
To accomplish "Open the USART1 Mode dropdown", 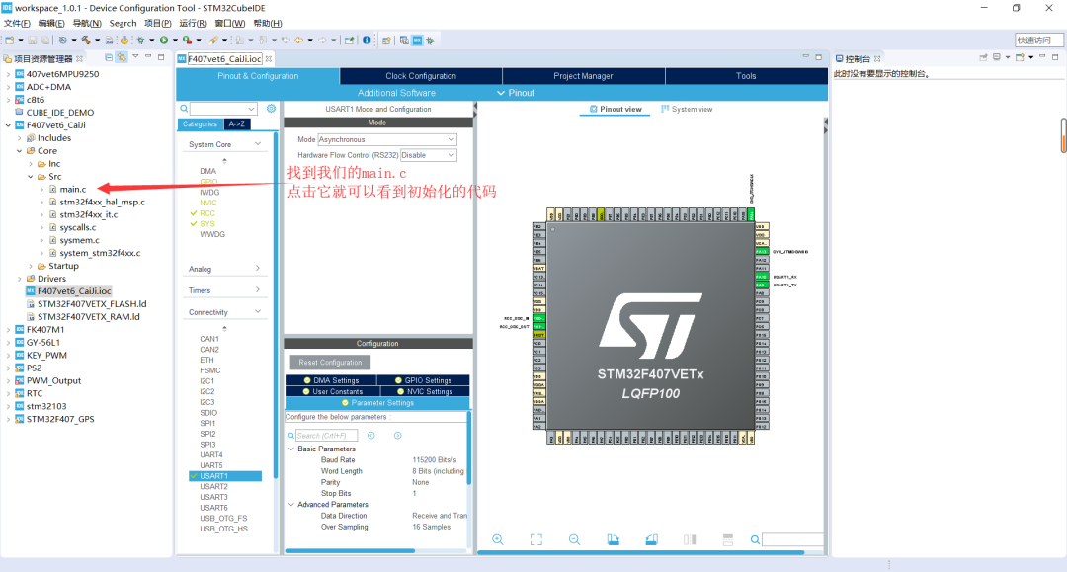I will point(387,139).
